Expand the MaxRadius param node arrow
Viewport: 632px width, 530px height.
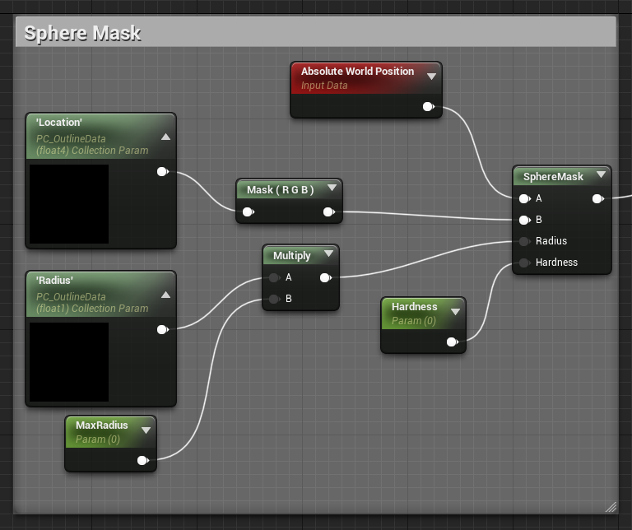[x=146, y=430]
